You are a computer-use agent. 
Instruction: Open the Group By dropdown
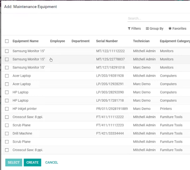pos(155,28)
